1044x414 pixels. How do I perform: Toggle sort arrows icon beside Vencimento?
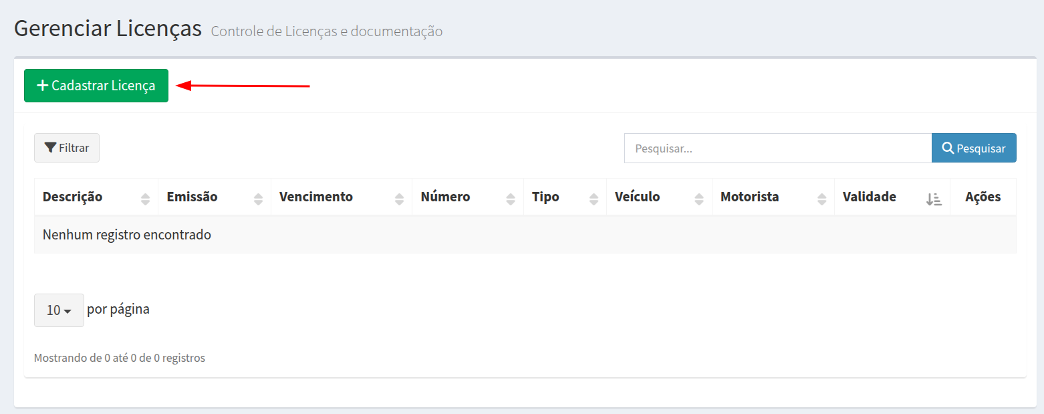pyautogui.click(x=400, y=198)
